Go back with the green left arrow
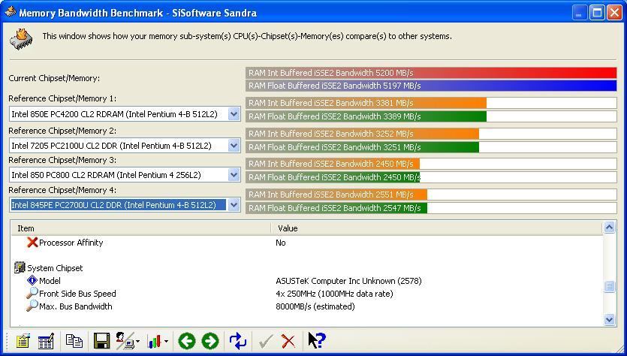627x356 pixels. (x=187, y=341)
